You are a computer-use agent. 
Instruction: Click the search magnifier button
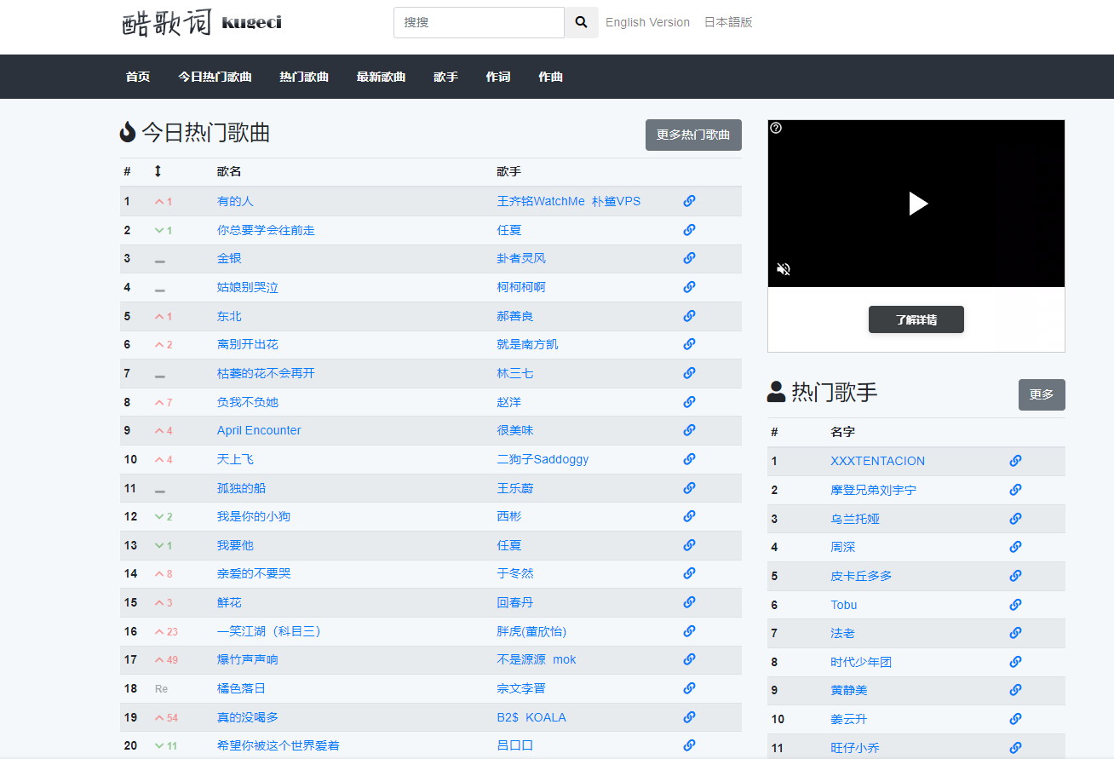[x=581, y=22]
